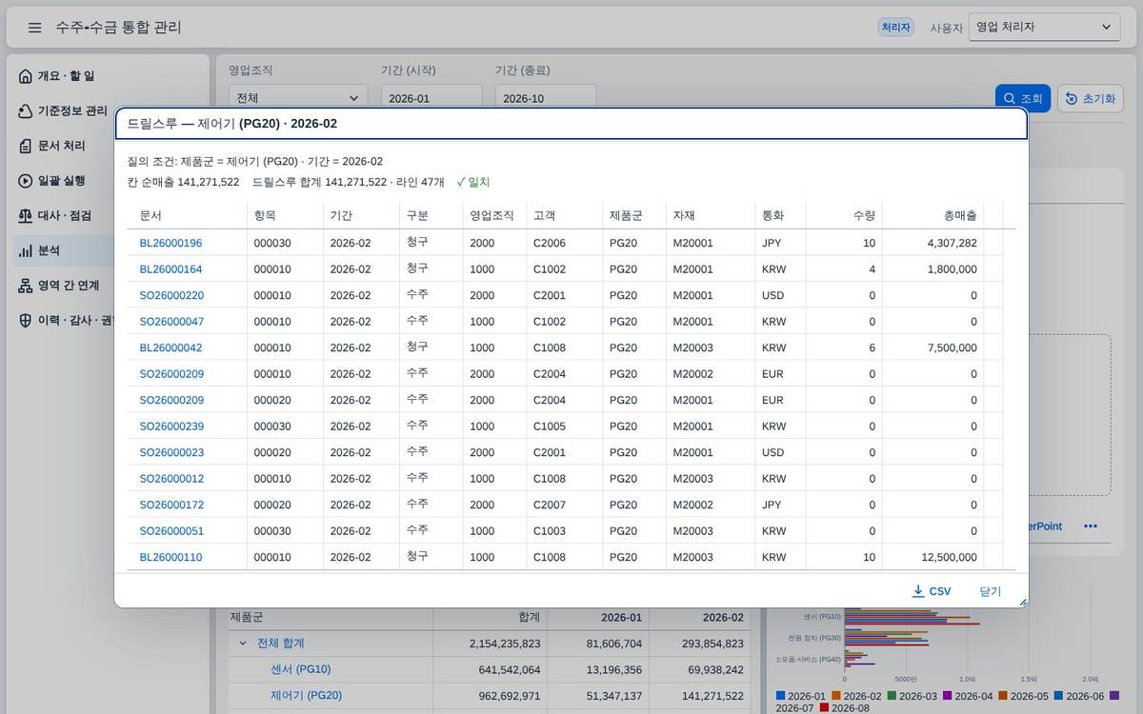1143x714 pixels.
Task: Click the ✓ 일치 match status
Action: coord(473,182)
